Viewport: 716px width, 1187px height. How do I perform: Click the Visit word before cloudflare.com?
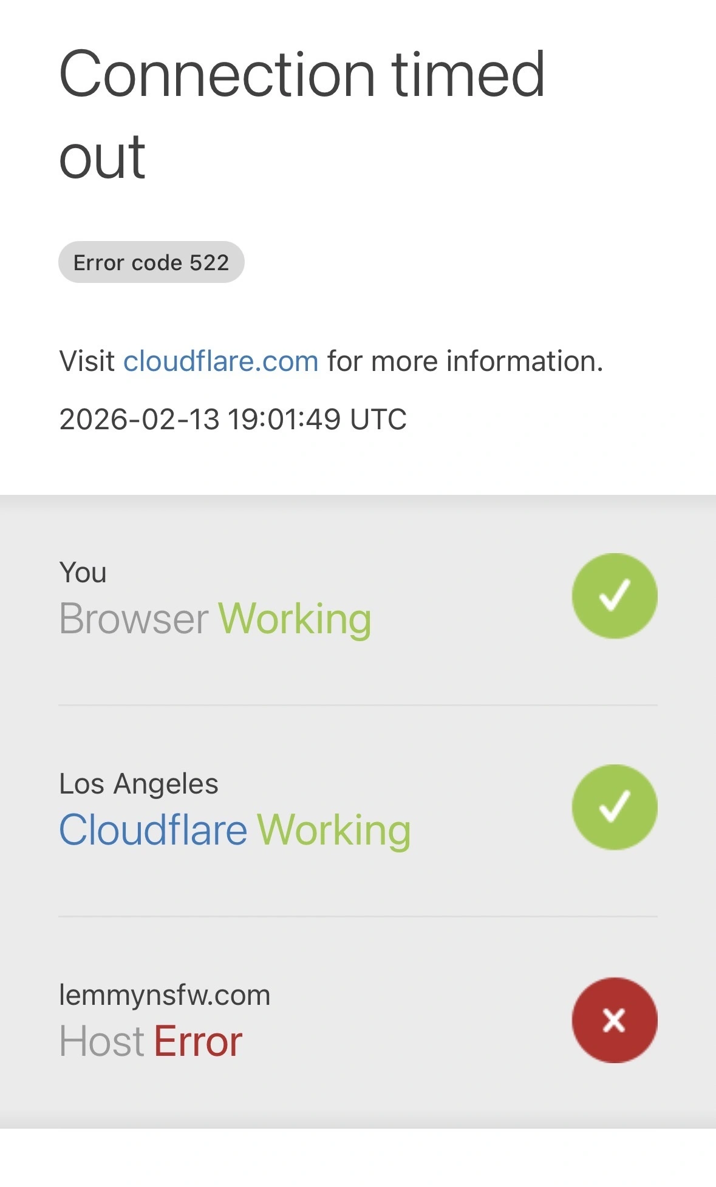[x=87, y=361]
